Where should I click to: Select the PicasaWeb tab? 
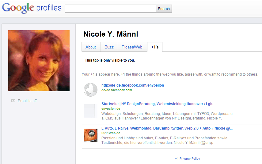coord(132,47)
